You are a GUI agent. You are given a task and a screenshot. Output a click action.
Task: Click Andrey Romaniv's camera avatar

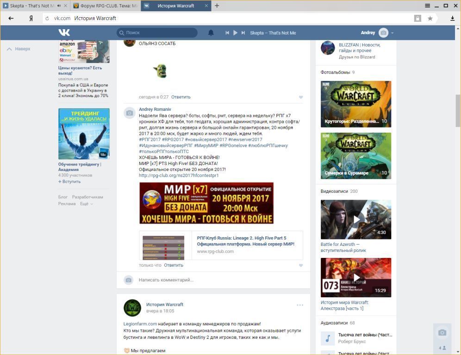[129, 113]
